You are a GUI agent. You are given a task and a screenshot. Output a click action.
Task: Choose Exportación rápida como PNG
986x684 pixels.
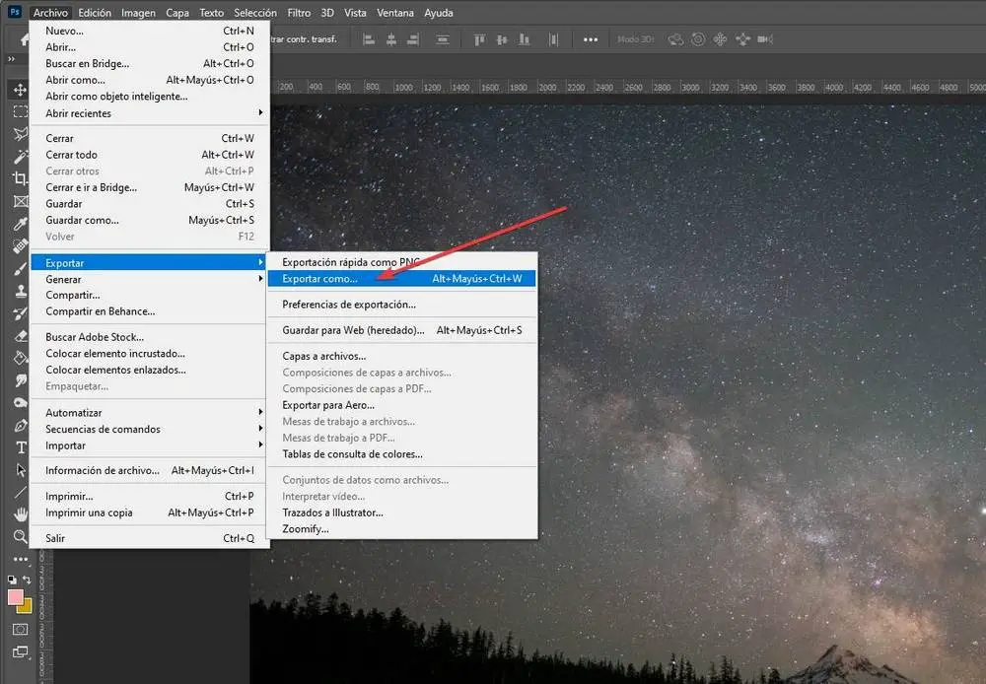[x=402, y=262]
